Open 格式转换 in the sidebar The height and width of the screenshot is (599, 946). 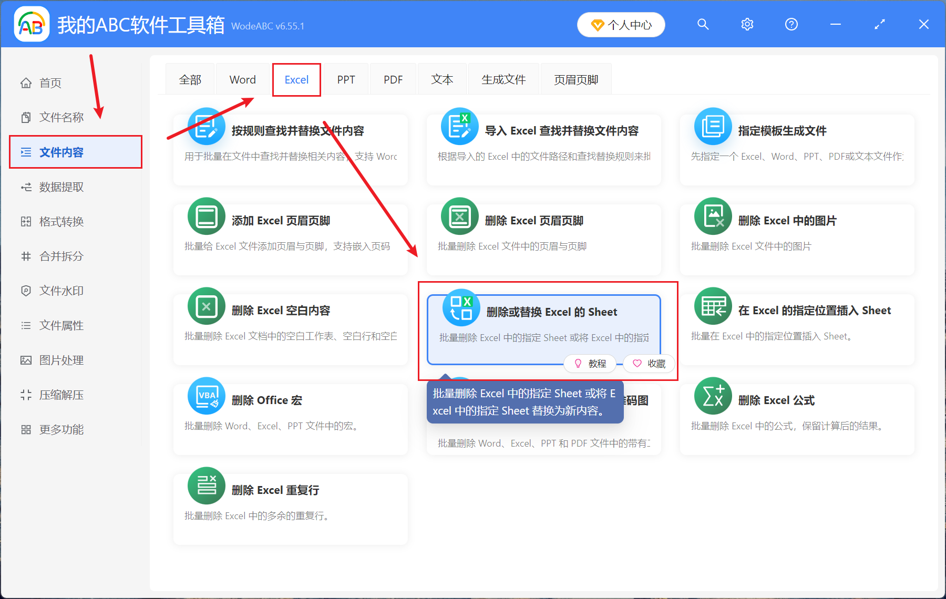tap(61, 222)
